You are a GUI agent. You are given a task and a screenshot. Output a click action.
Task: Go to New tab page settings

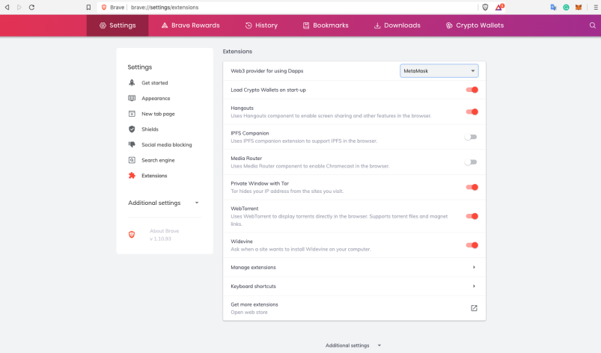tap(158, 114)
